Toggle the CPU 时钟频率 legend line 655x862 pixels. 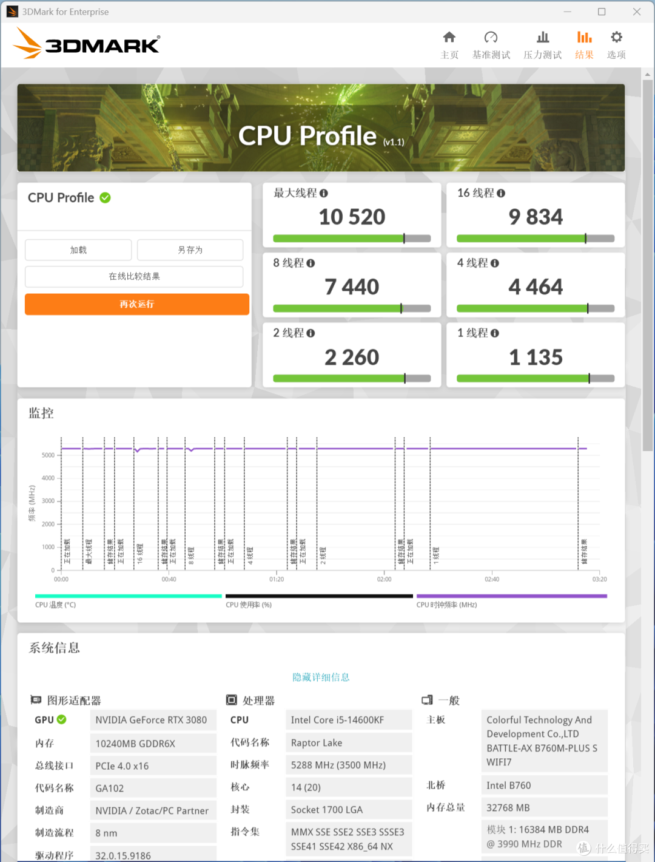pos(512,596)
